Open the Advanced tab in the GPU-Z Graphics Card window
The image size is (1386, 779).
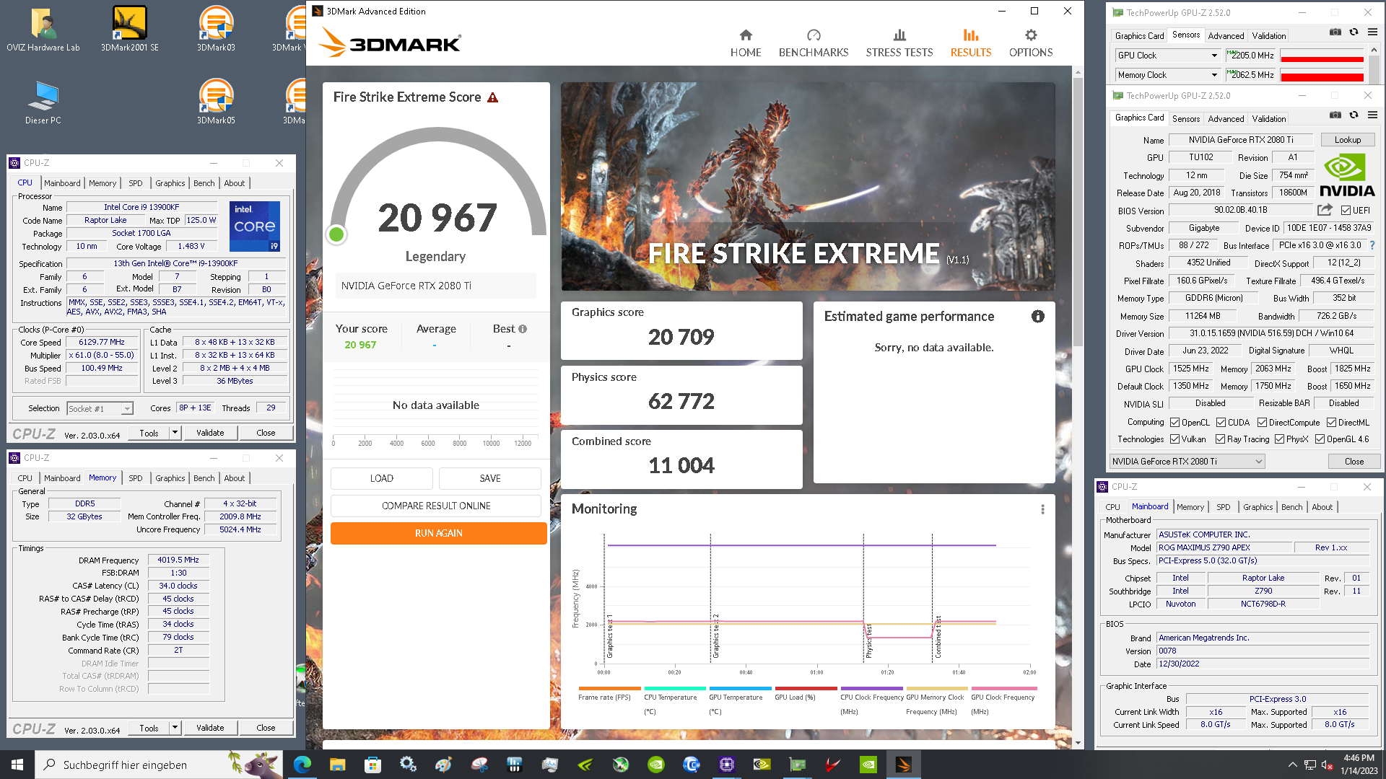click(1226, 119)
